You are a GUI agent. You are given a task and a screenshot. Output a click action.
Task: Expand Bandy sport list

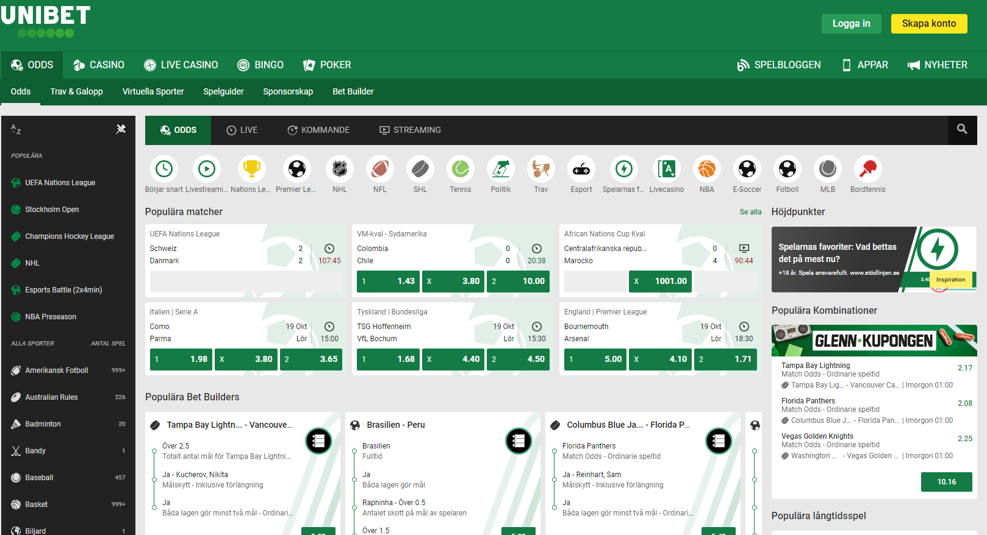point(68,451)
